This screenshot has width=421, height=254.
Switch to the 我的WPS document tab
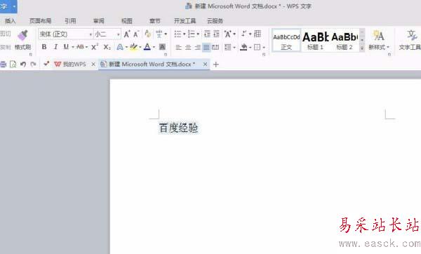[x=70, y=64]
